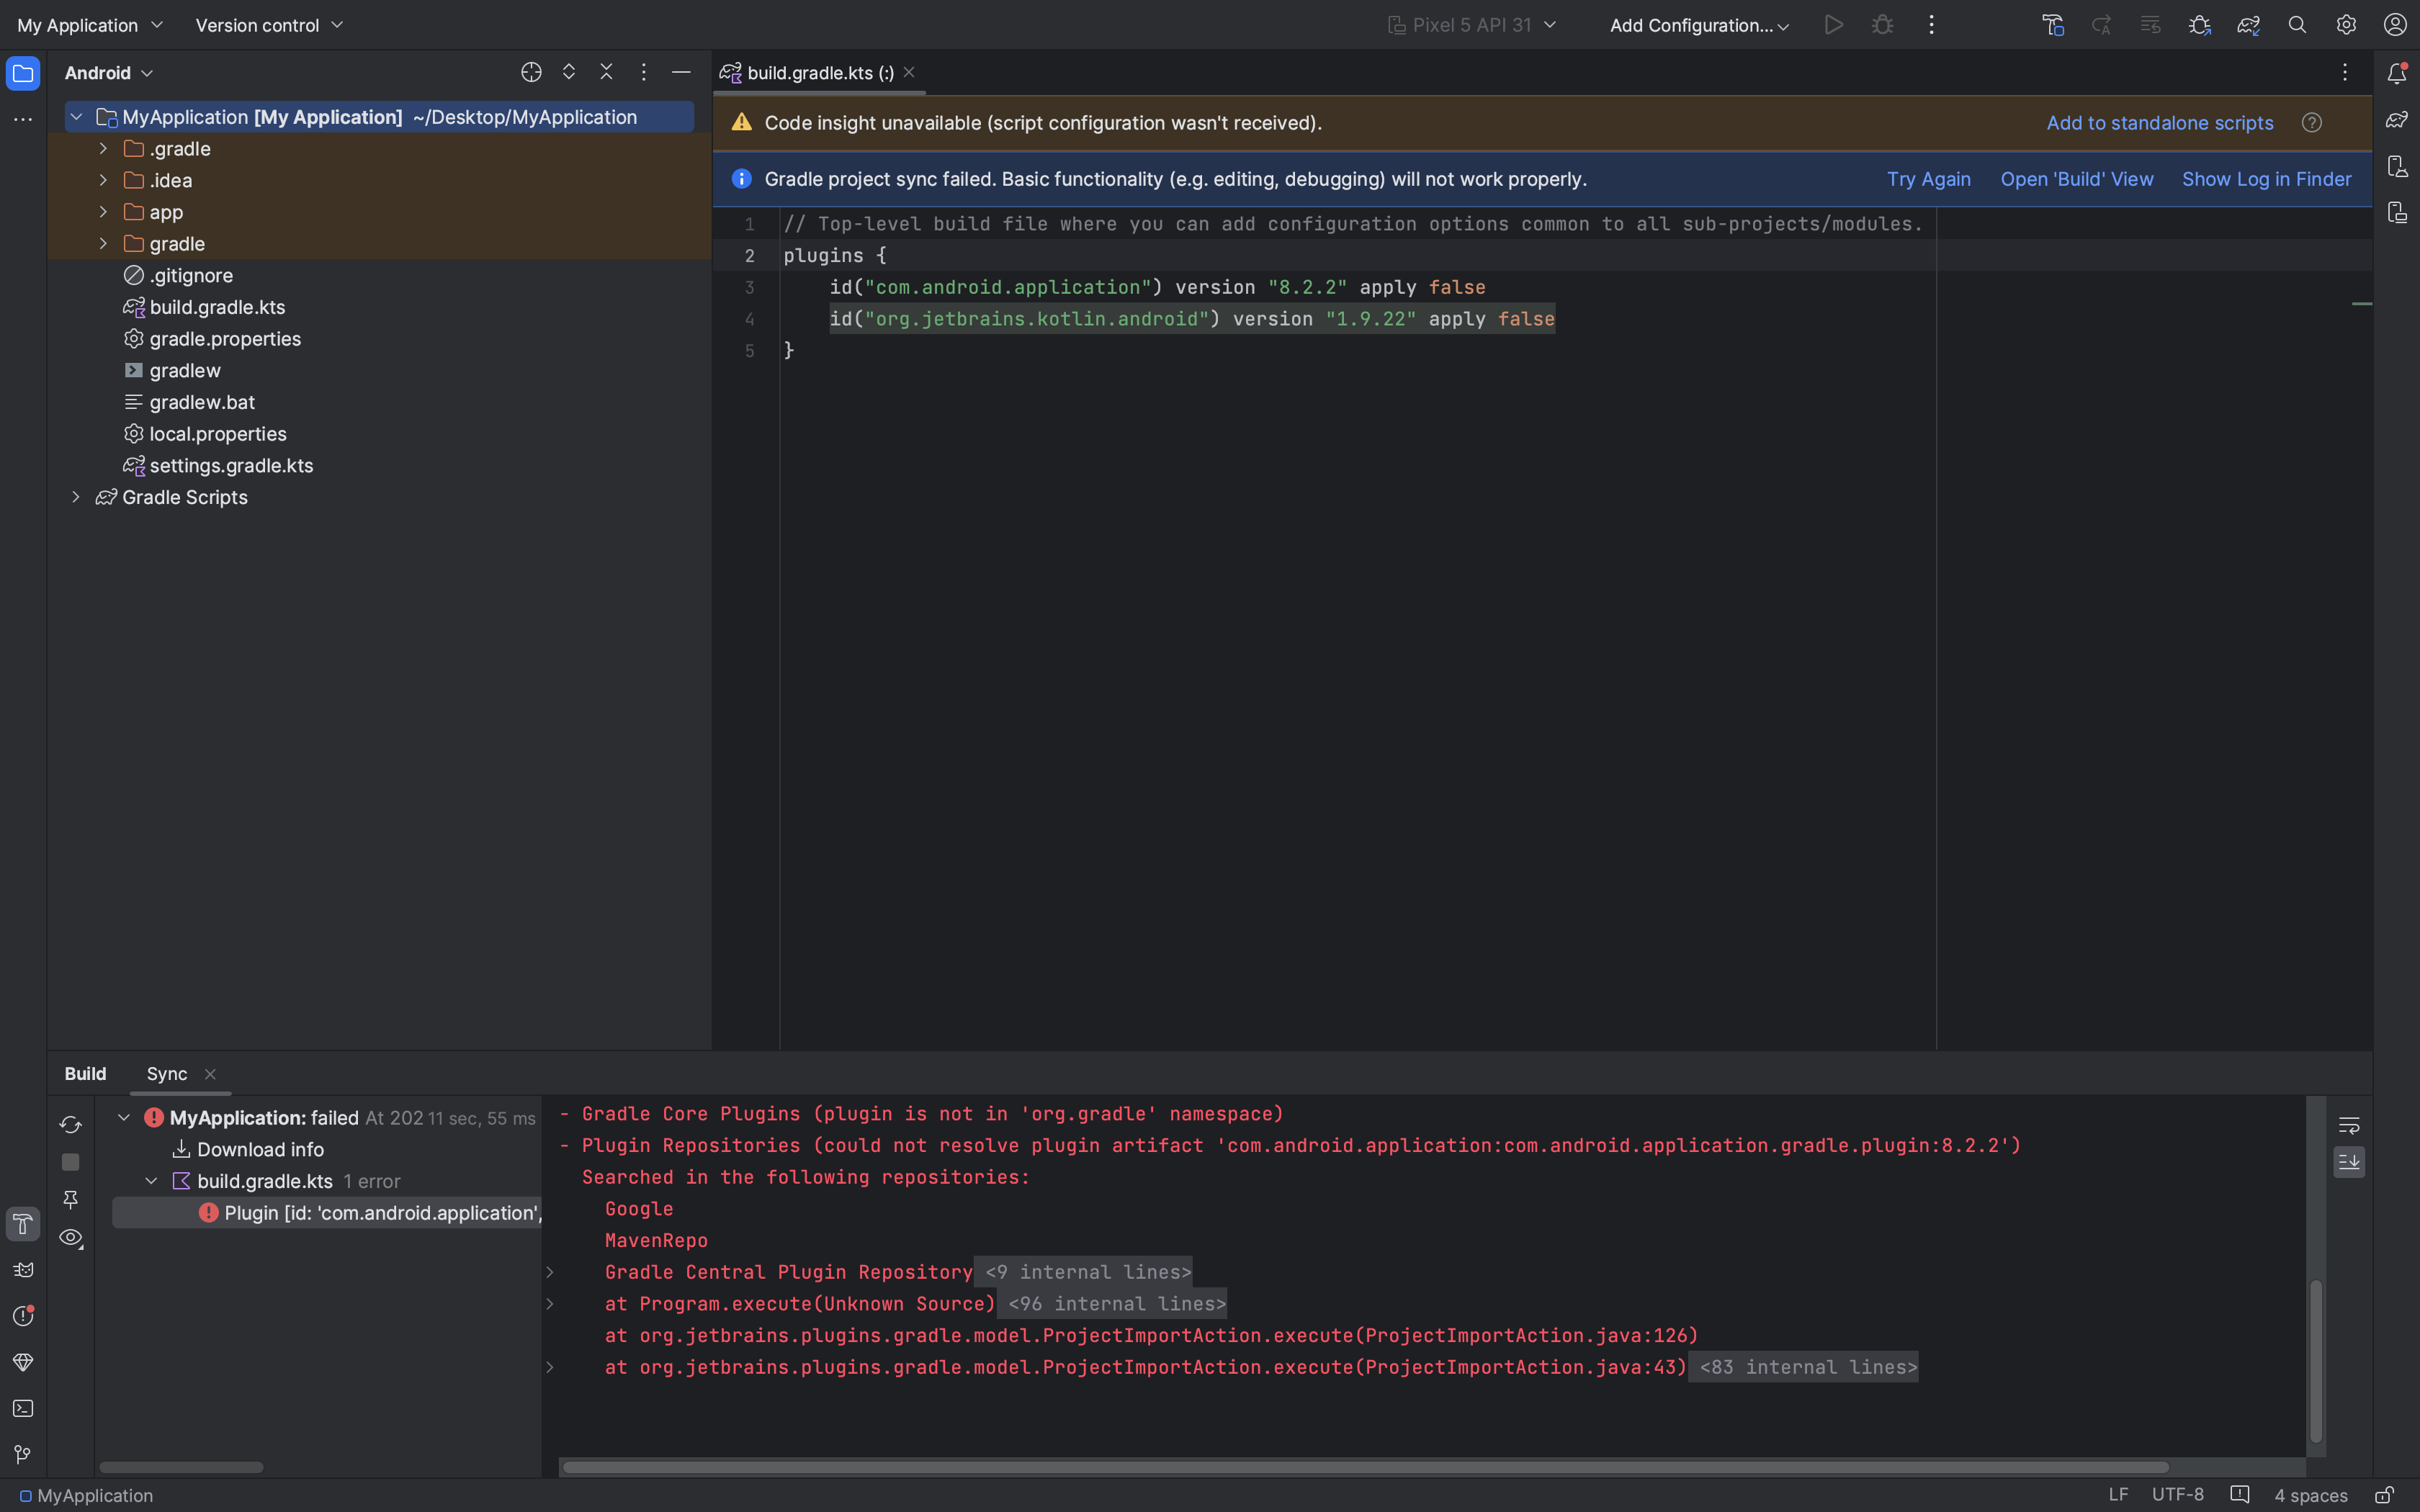Open IDE settings gear icon
Screen dimensions: 2420x1512
click(2346, 25)
